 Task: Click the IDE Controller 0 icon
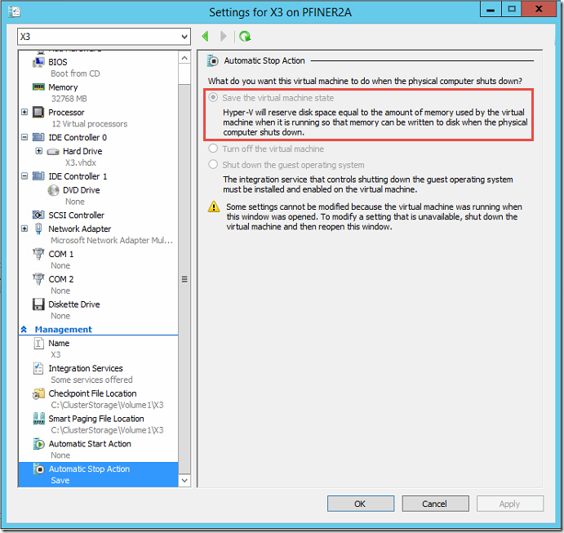pos(38,137)
